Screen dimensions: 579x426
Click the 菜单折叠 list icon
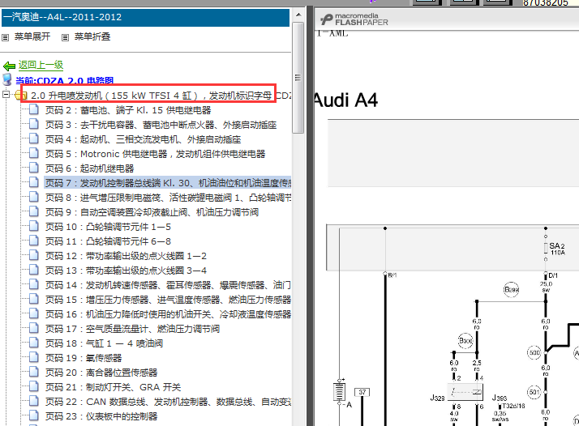65,37
